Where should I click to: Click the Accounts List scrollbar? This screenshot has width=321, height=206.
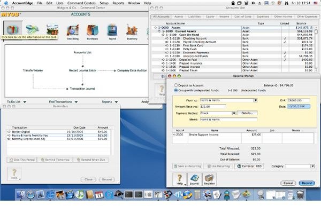click(316, 49)
